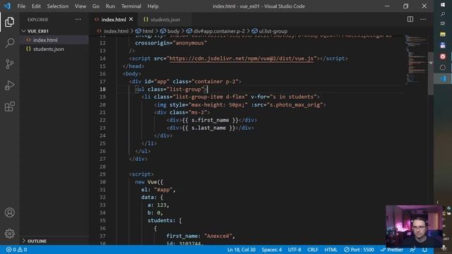Open the Help menu
Image resolution: width=452 pixels, height=254 pixels.
pos(153,6)
